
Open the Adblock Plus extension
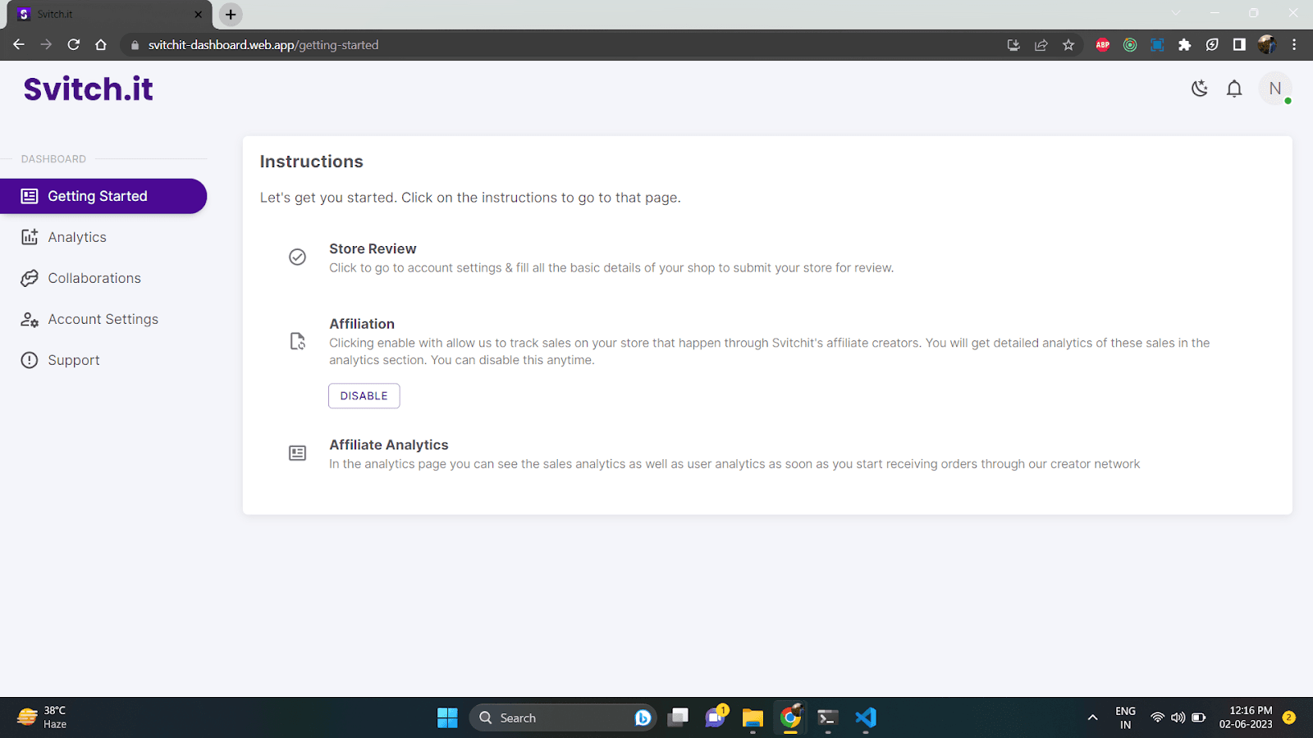click(x=1103, y=45)
